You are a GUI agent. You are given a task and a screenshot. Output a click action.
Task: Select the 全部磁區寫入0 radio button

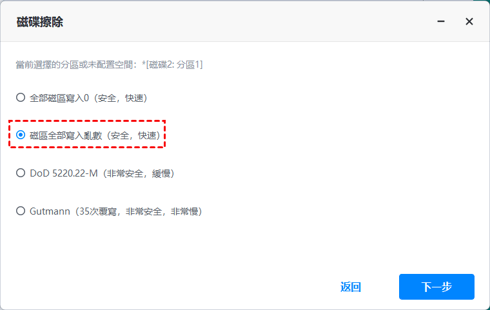pyautogui.click(x=21, y=97)
